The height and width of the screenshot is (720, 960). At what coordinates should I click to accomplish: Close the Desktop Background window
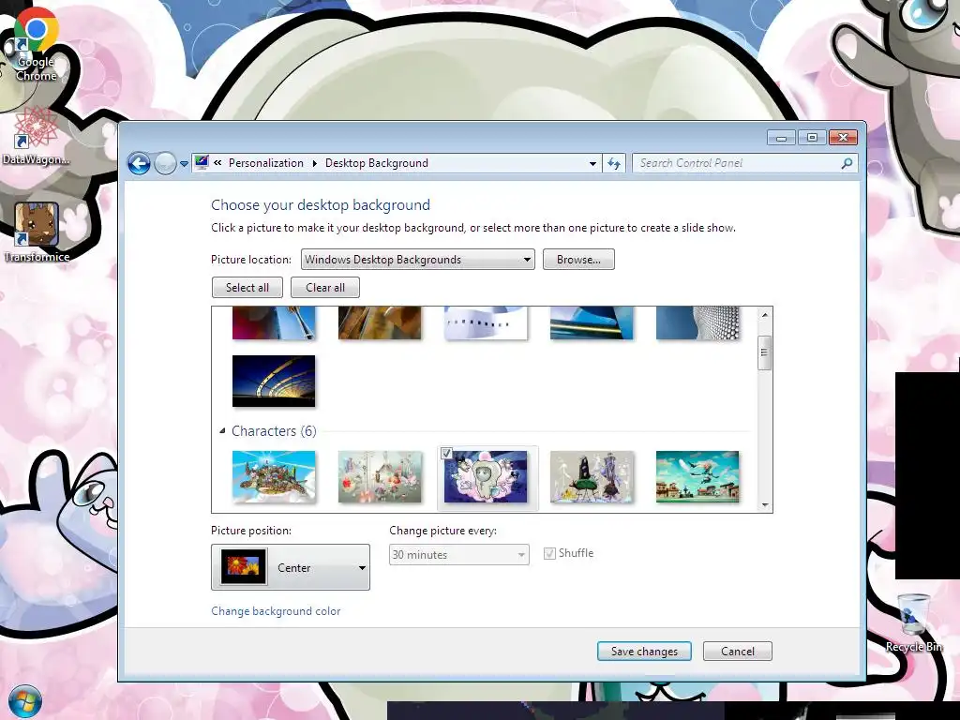pyautogui.click(x=843, y=138)
